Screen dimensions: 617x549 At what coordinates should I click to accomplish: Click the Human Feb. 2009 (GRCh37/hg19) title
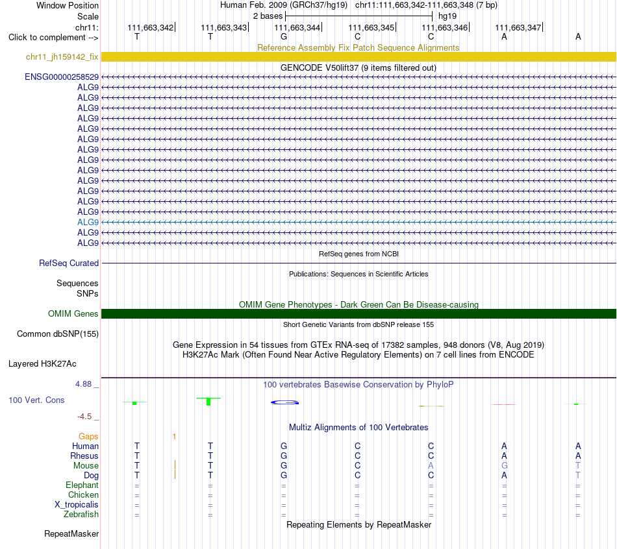point(284,5)
